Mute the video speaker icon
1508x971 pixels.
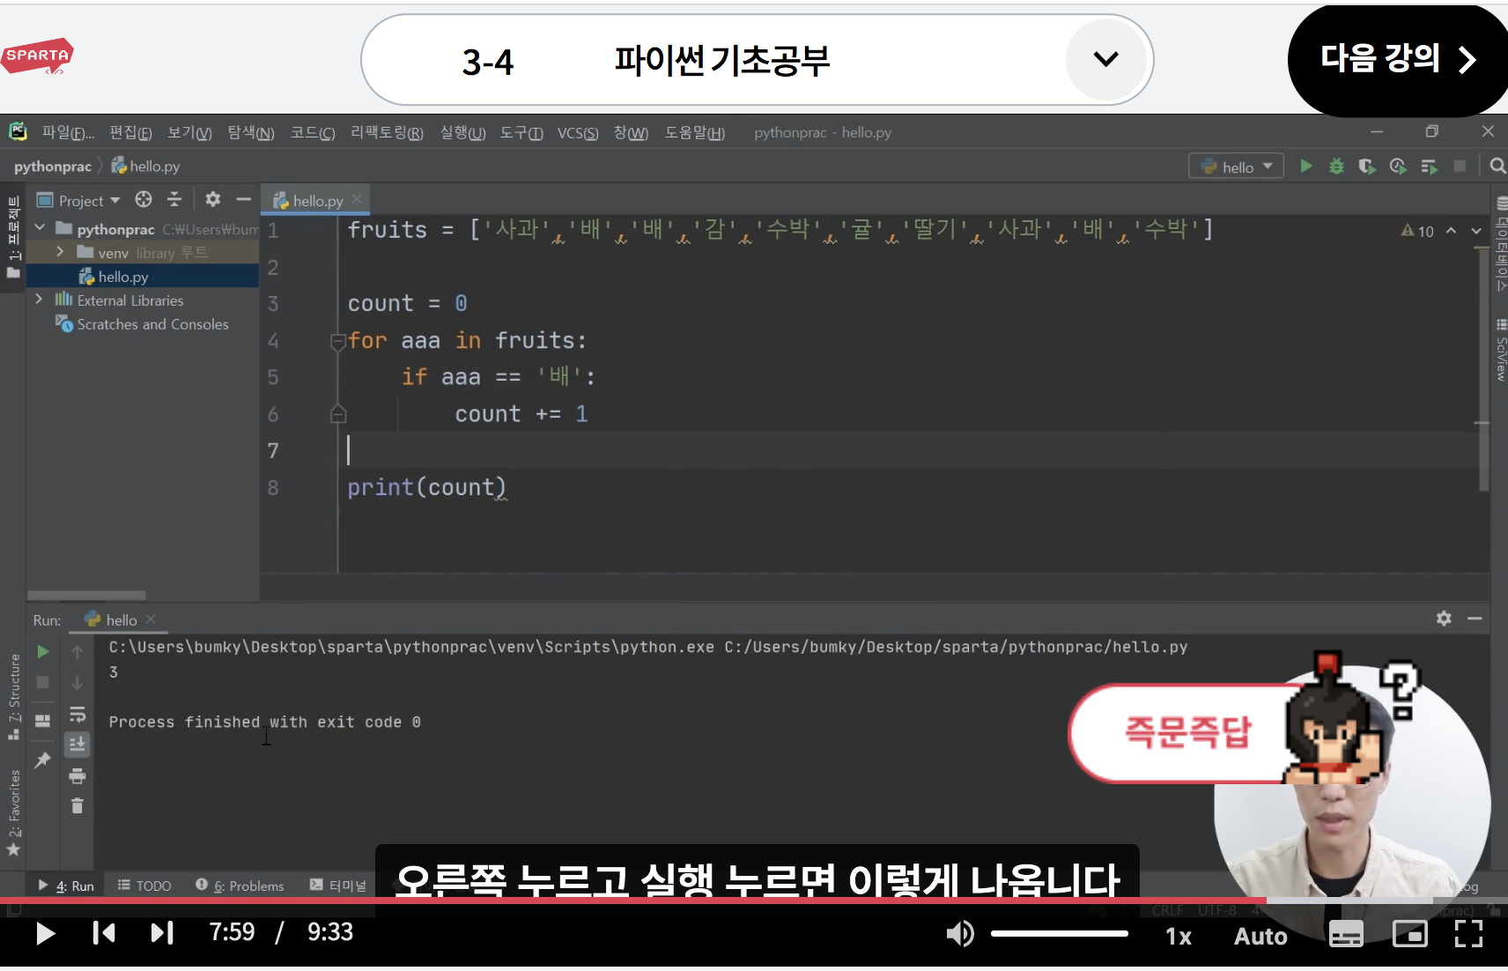960,934
